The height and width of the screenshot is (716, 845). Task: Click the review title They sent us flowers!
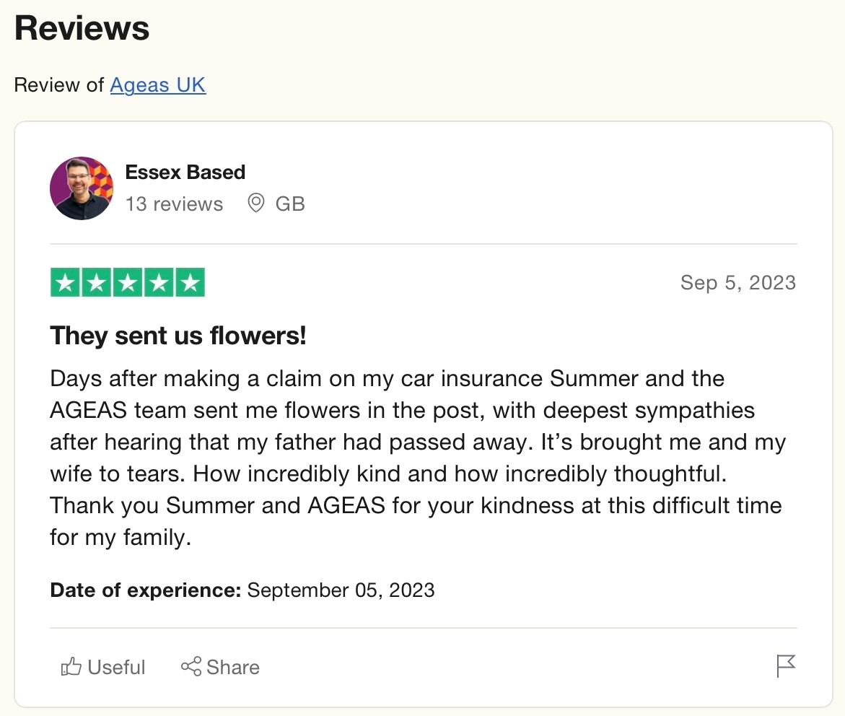178,335
